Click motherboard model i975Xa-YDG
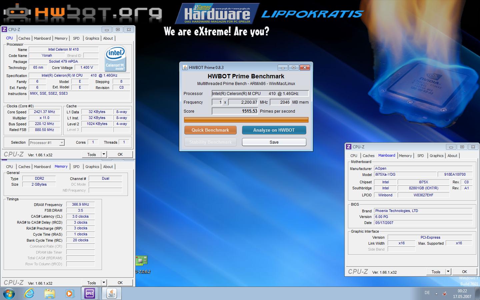The width and height of the screenshot is (480, 300). click(405, 174)
